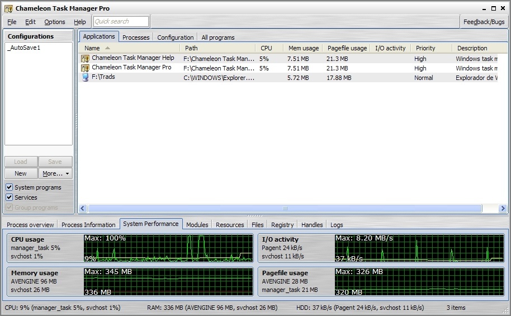The image size is (511, 316).
Task: Toggle the Group programs checkbox
Action: point(9,207)
